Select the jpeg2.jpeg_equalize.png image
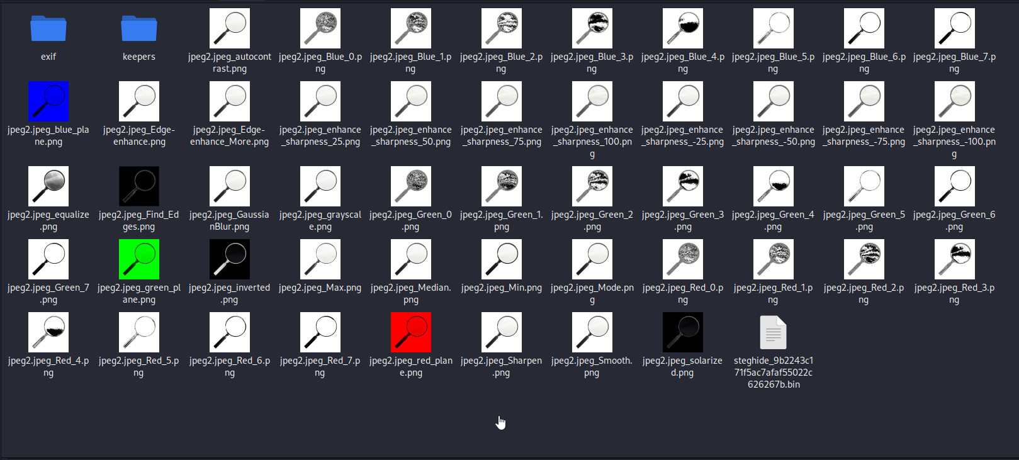Image resolution: width=1019 pixels, height=460 pixels. (x=48, y=186)
